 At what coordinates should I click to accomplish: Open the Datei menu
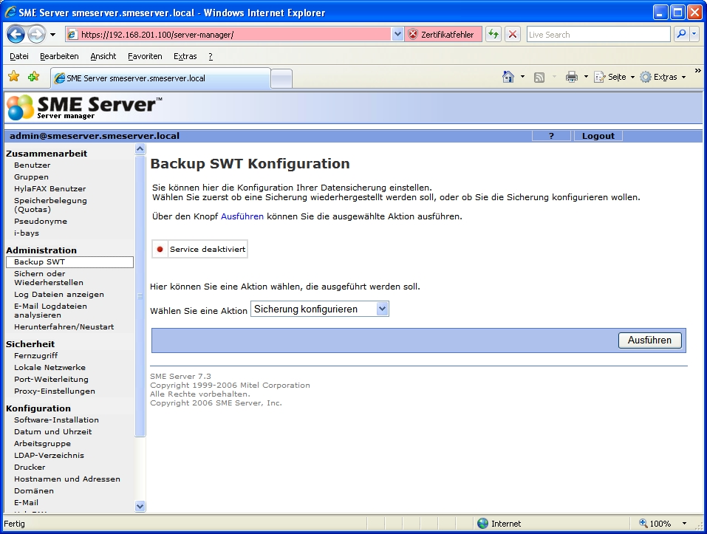coord(19,56)
